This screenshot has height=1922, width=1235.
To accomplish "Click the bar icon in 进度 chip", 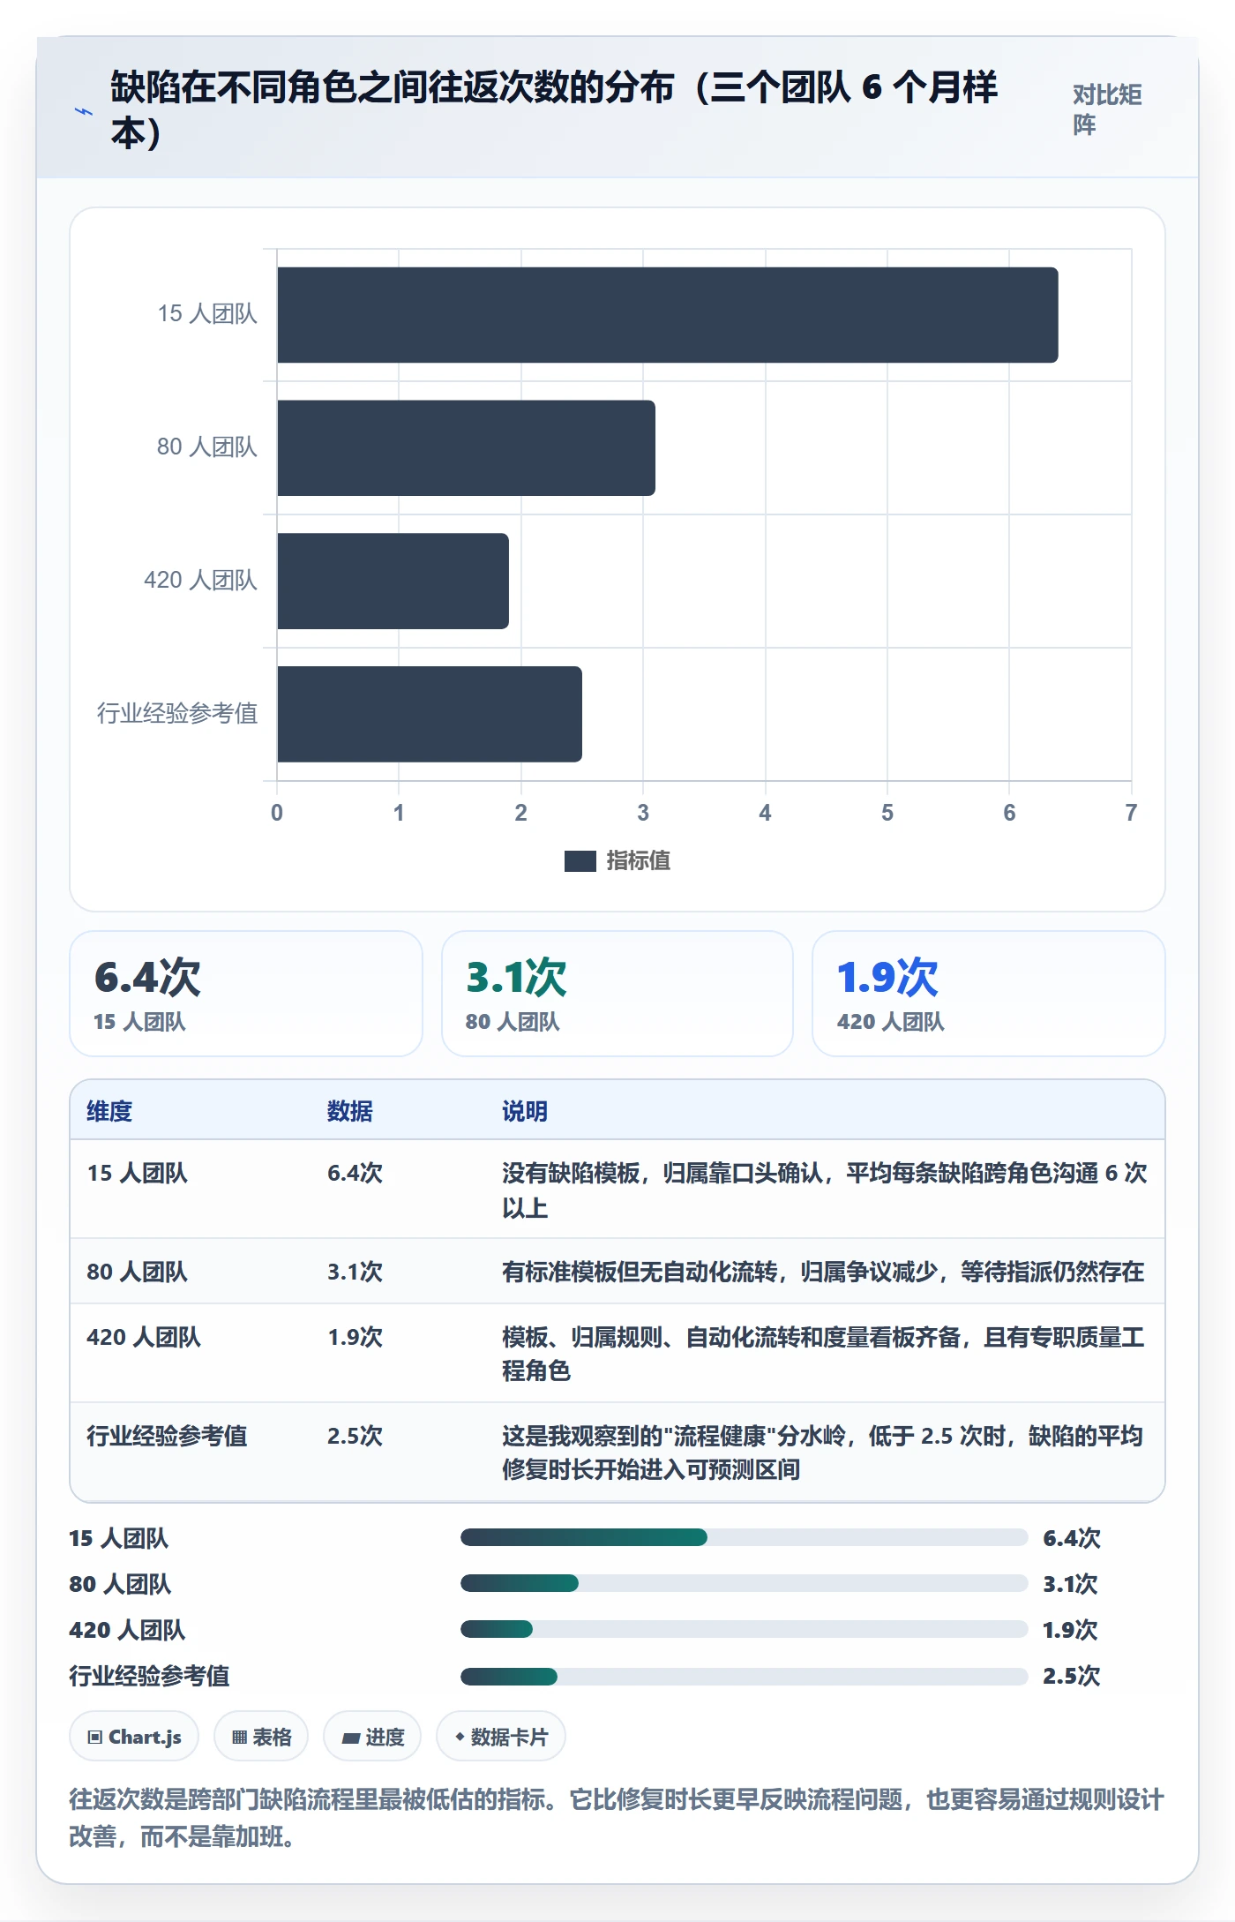I will (x=350, y=1738).
